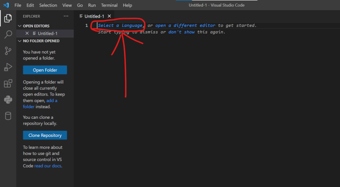
Task: Open the Edit menu
Action: tap(30, 5)
